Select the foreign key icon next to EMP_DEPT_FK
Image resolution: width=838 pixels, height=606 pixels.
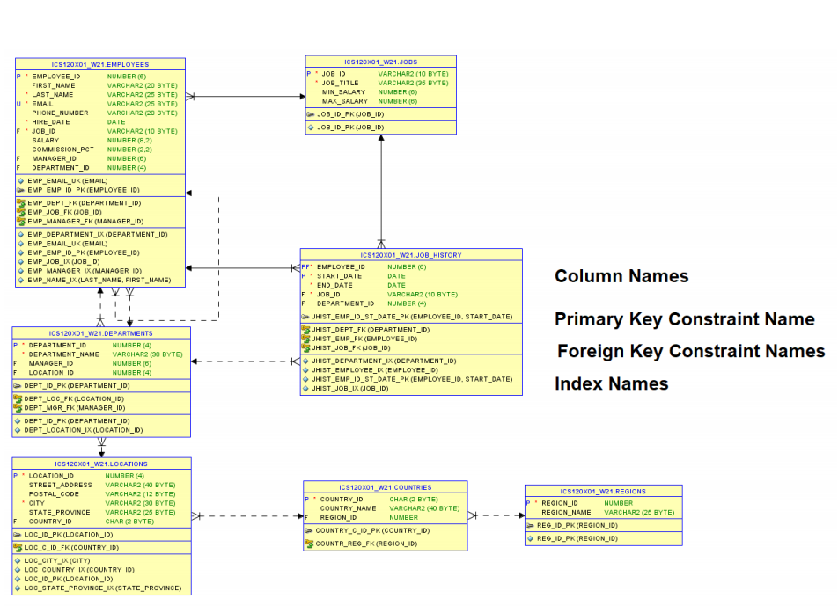[x=20, y=202]
